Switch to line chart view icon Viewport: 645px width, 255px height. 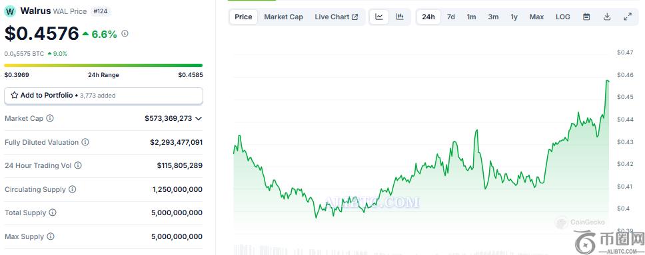tap(379, 17)
